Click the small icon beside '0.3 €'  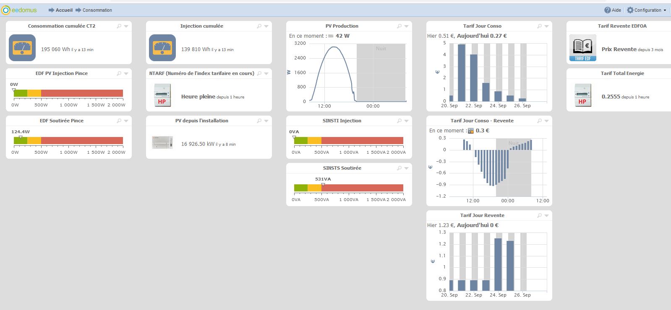click(x=471, y=131)
